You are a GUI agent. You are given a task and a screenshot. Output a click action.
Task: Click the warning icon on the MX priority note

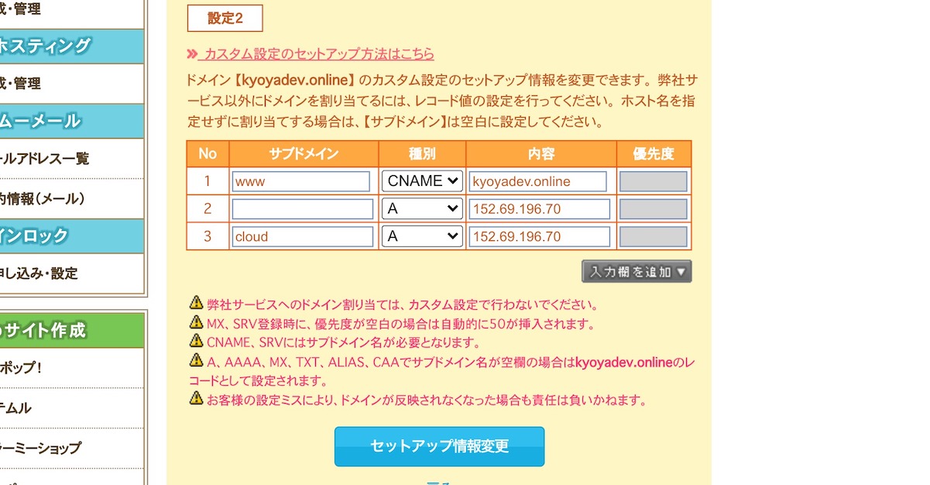click(x=197, y=325)
